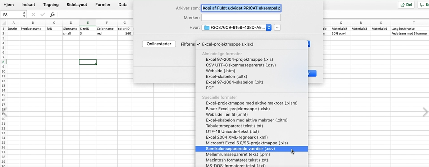
Task: Choose CSV UTF-8 (kommasepareret) format
Action: tap(236, 65)
